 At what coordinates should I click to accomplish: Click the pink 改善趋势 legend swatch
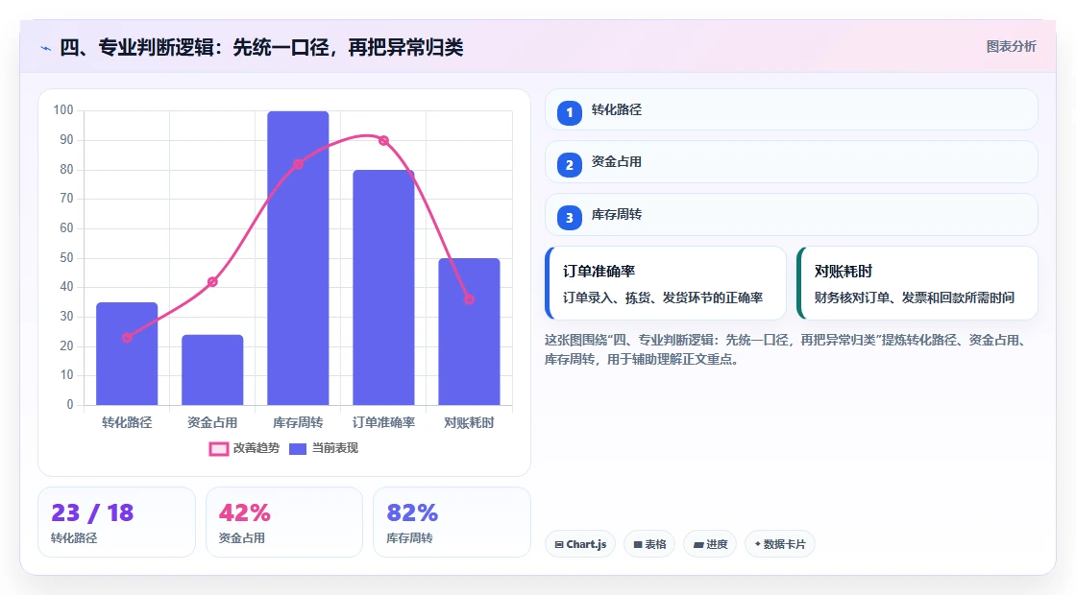coord(218,449)
